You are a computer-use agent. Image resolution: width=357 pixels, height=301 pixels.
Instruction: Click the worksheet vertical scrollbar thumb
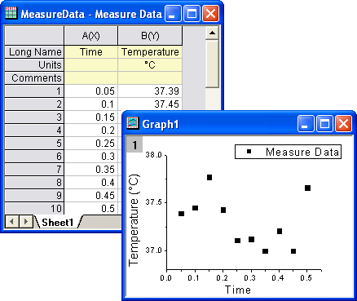pos(212,64)
